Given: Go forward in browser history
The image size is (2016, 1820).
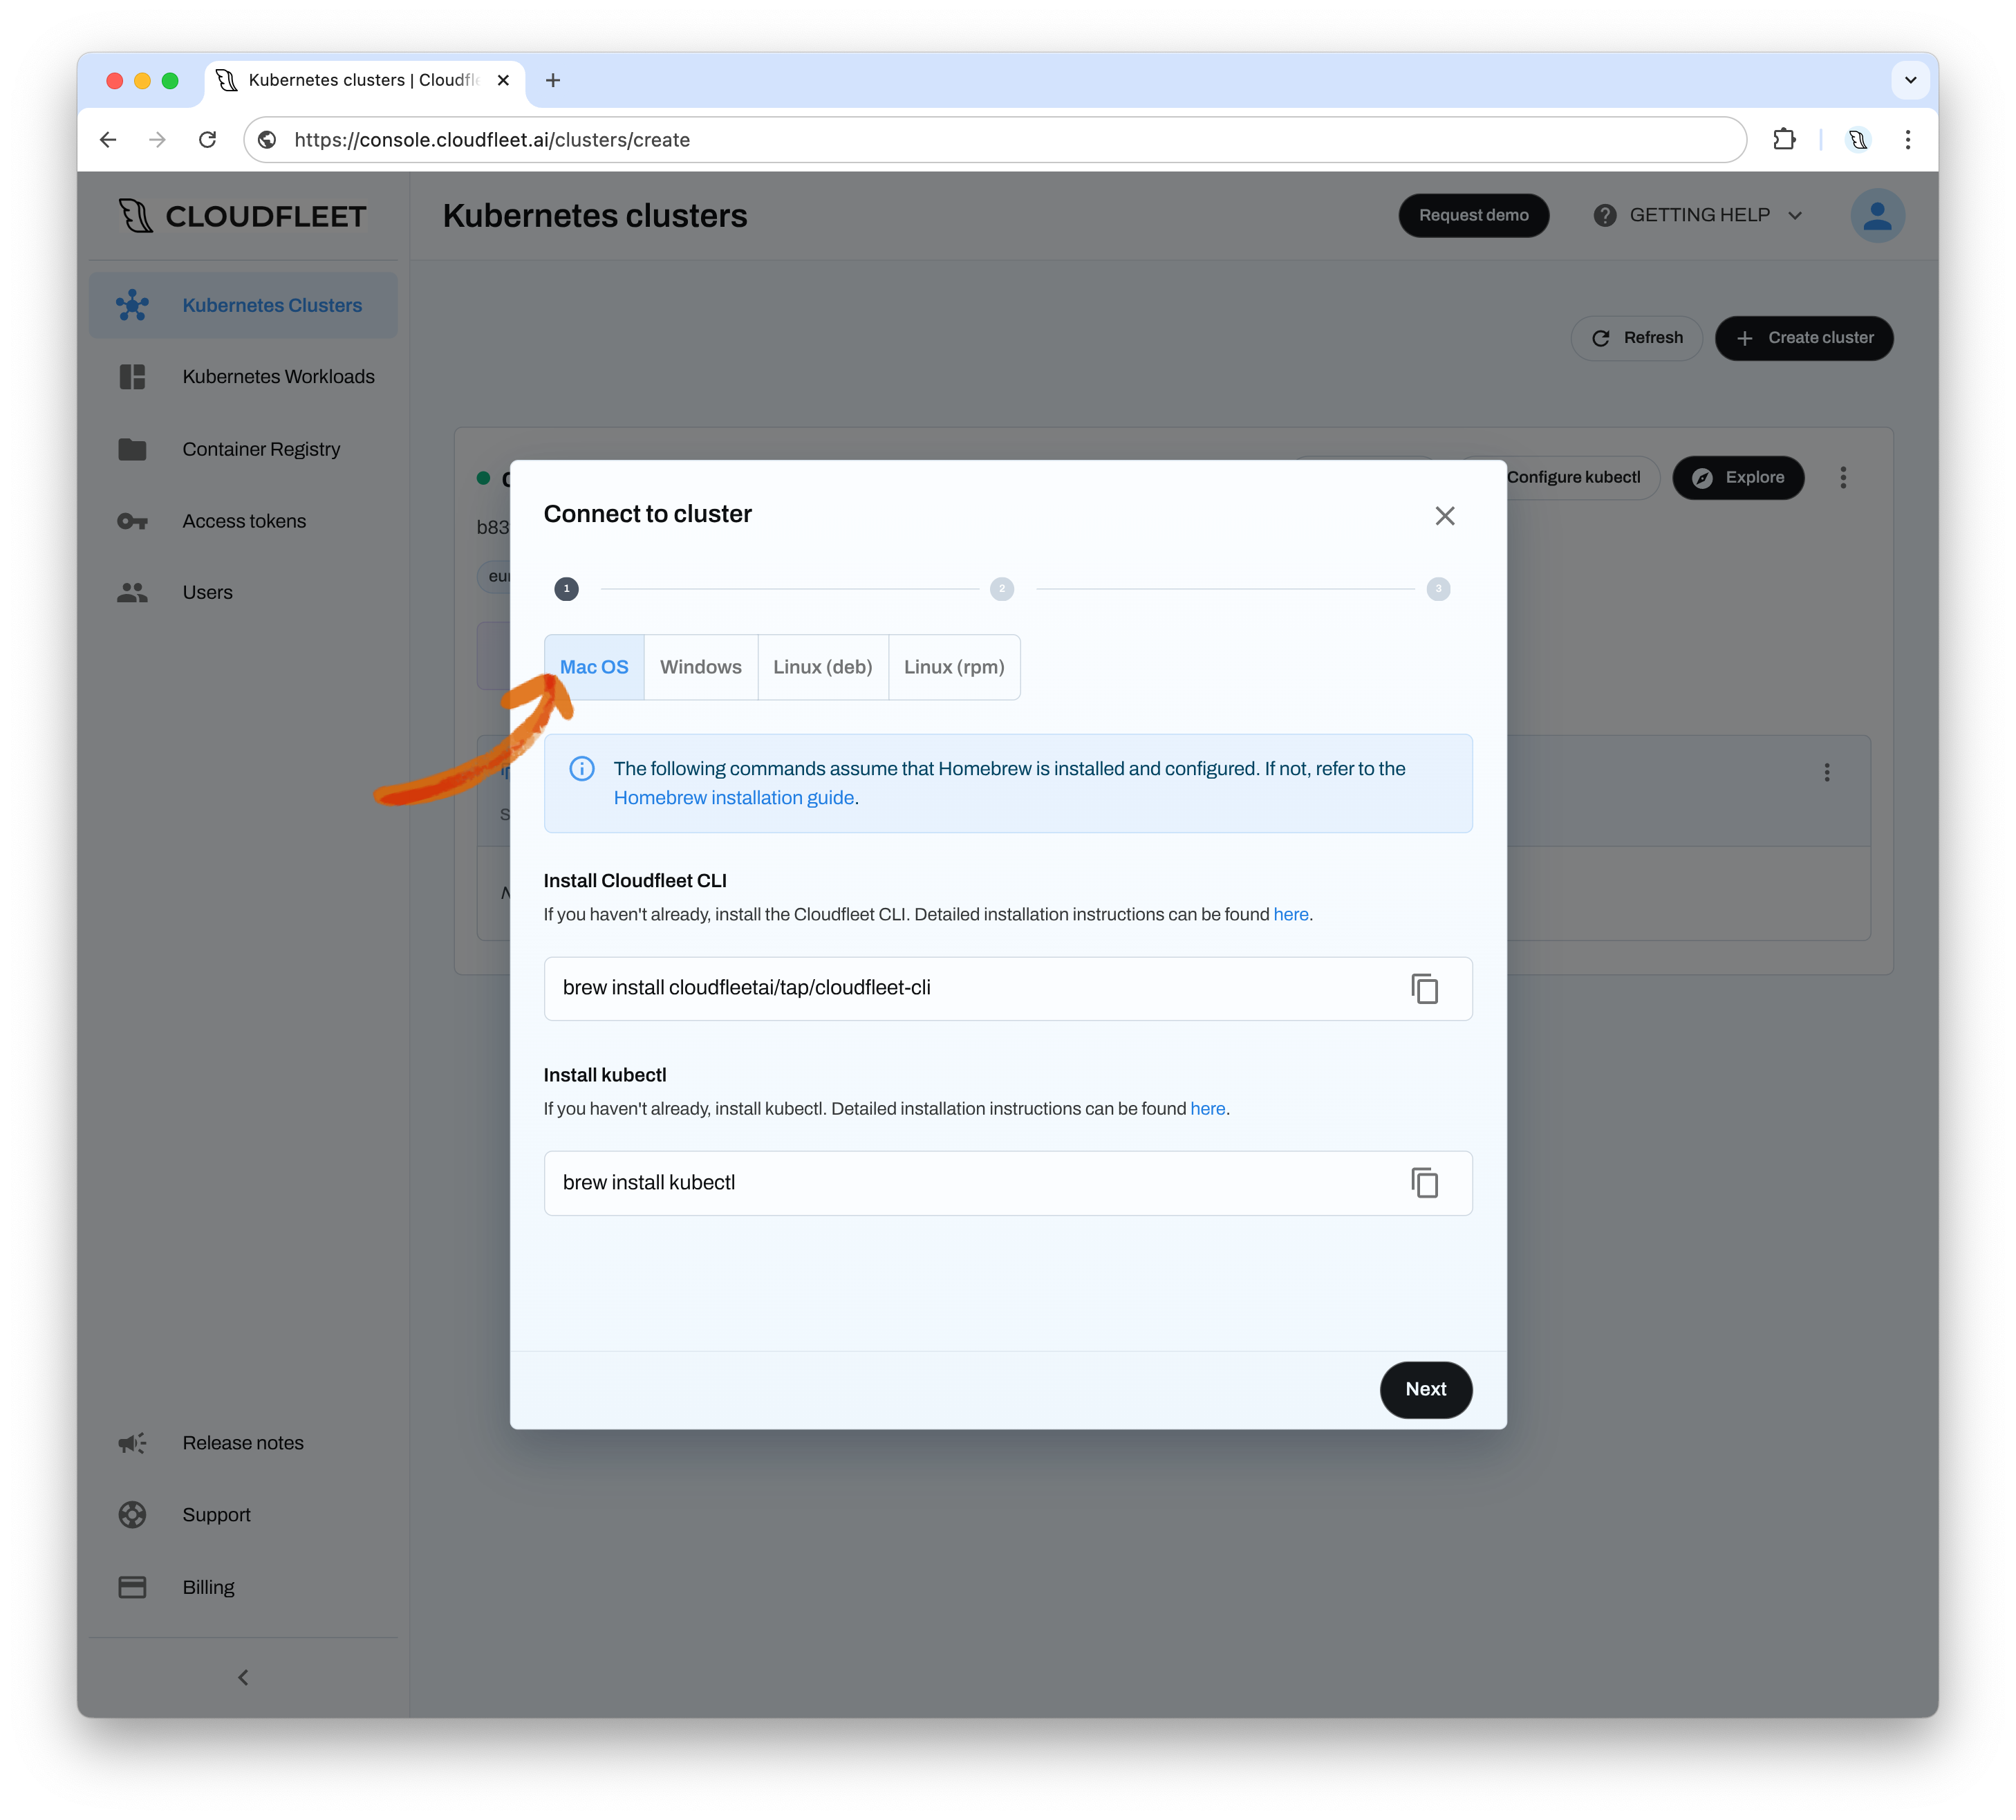Looking at the screenshot, I should click(x=157, y=140).
